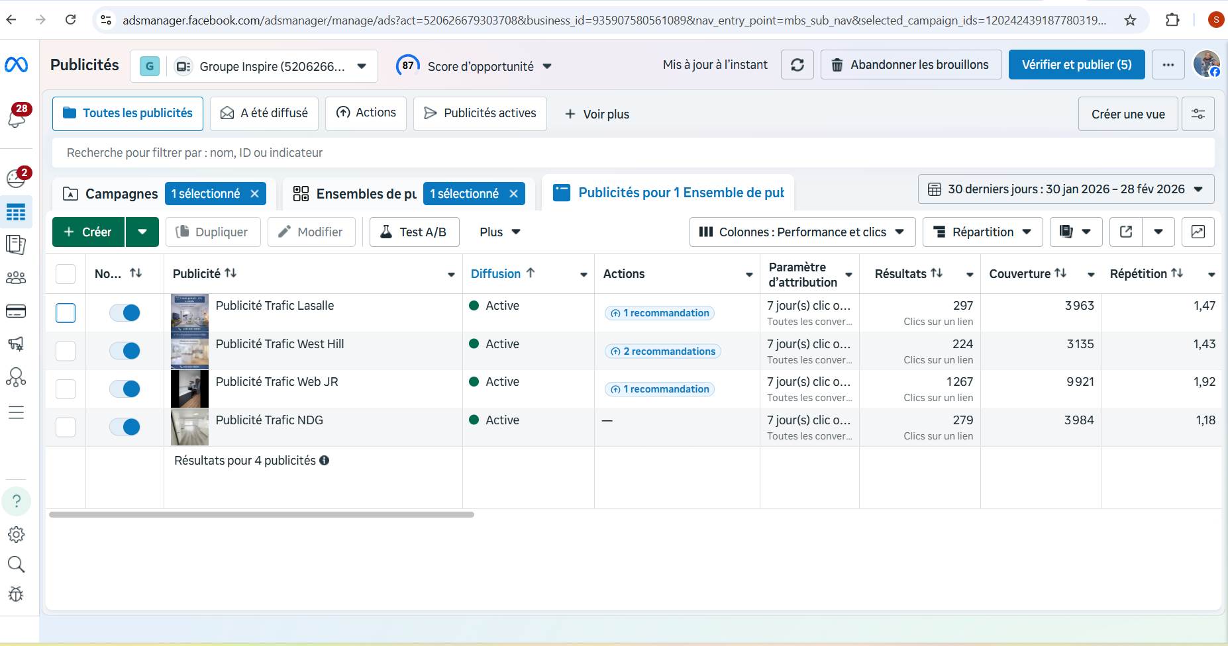Viewport: 1228px width, 646px height.
Task: Click the search magnifier in sidebar
Action: click(x=16, y=564)
